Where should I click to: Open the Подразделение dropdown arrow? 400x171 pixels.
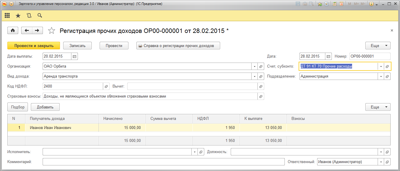click(x=381, y=76)
